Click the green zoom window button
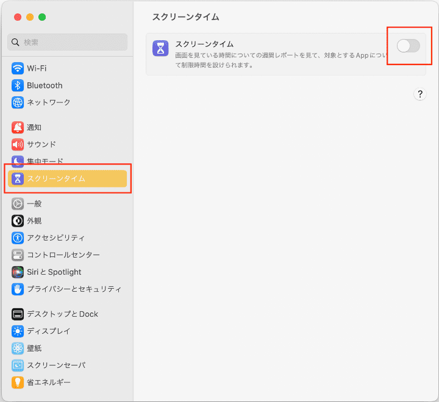The height and width of the screenshot is (402, 439). click(x=42, y=17)
